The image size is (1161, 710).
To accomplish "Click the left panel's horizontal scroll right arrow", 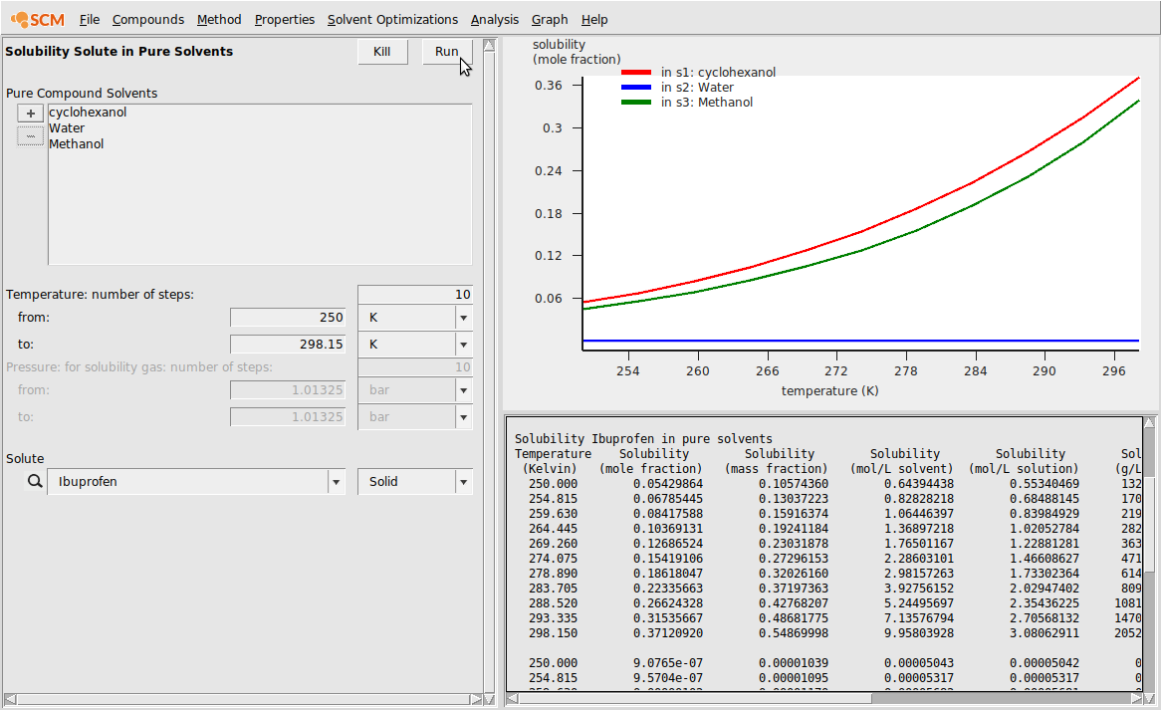I will pos(476,699).
